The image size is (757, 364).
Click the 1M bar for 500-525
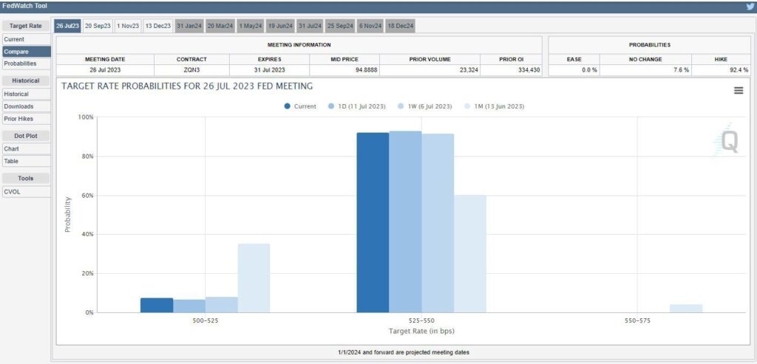254,278
